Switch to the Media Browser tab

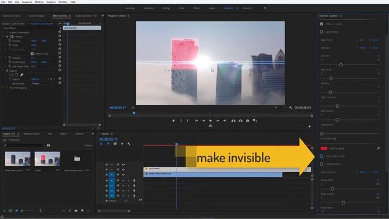32,134
